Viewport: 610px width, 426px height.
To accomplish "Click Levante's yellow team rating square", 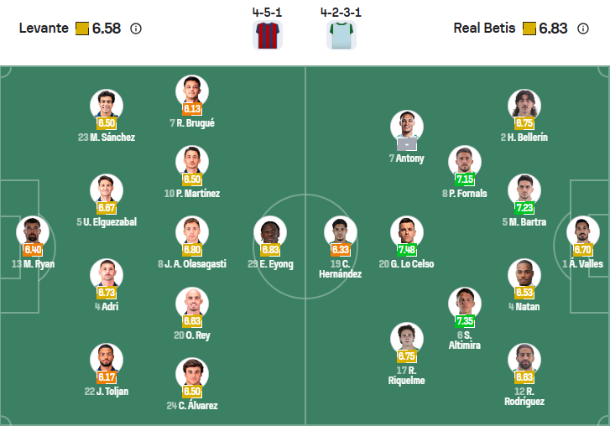I will click(82, 29).
